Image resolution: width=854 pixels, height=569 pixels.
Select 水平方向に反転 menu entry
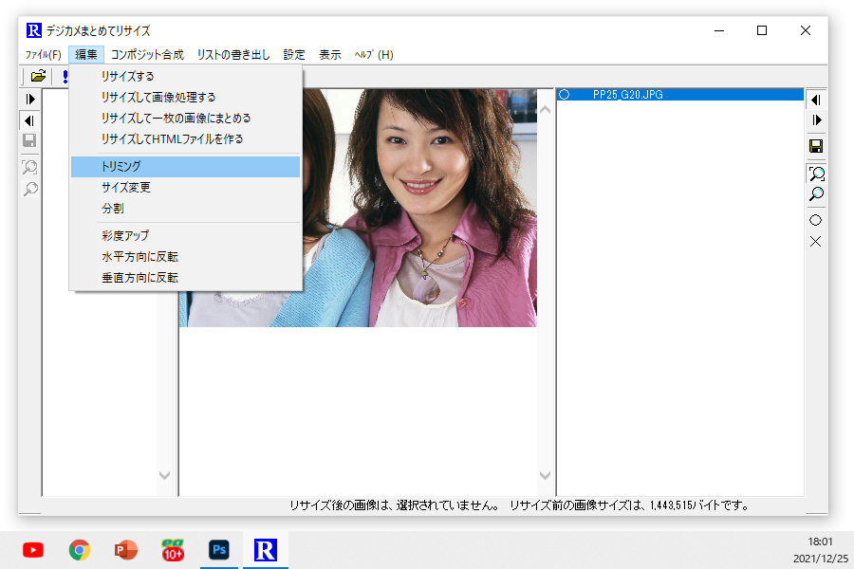pos(185,256)
